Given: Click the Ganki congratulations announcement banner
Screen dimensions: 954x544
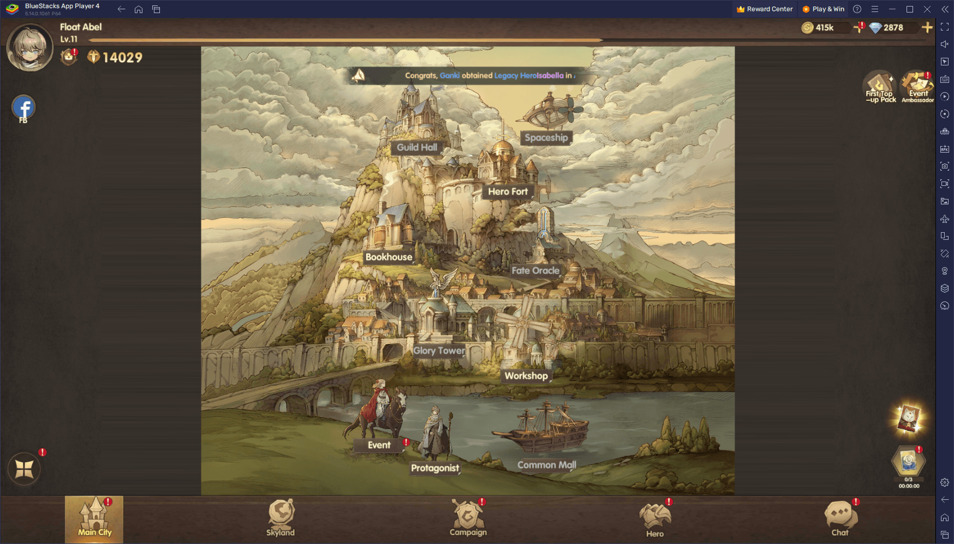Looking at the screenshot, I should 468,75.
